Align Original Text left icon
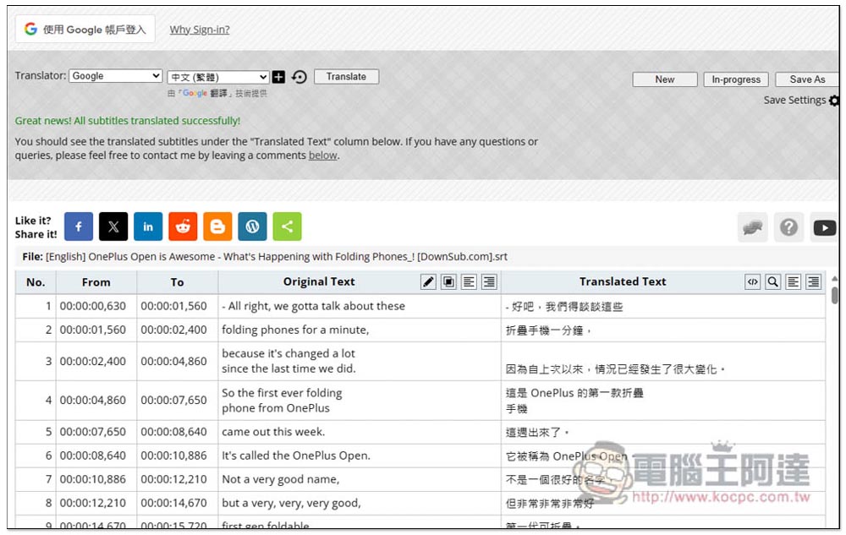 pyautogui.click(x=469, y=281)
